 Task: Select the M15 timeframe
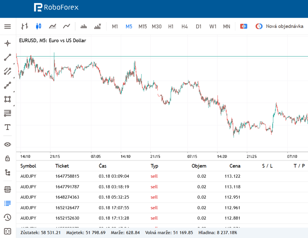(143, 26)
